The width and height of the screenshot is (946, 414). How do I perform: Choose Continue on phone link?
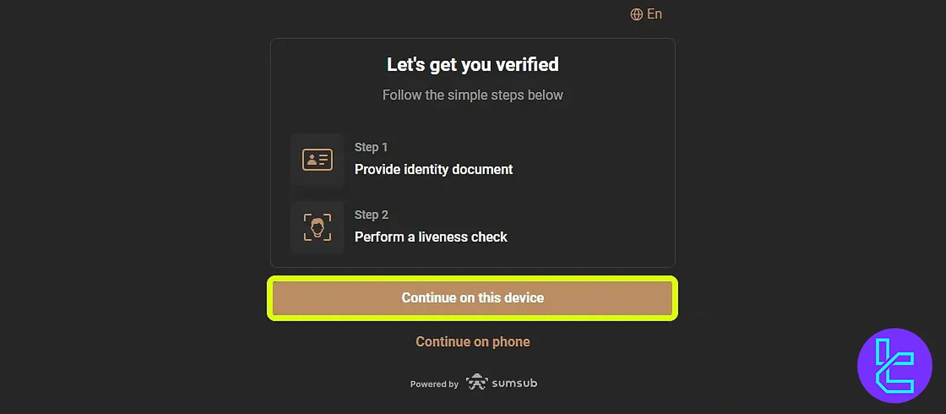tap(472, 342)
